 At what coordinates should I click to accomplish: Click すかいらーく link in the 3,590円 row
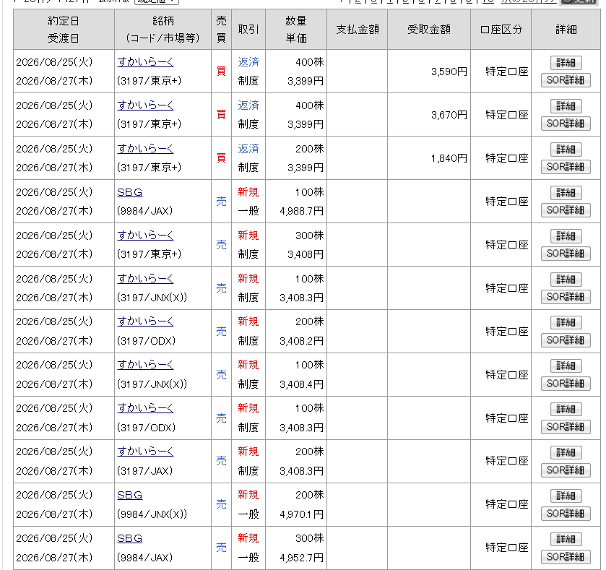[x=145, y=62]
